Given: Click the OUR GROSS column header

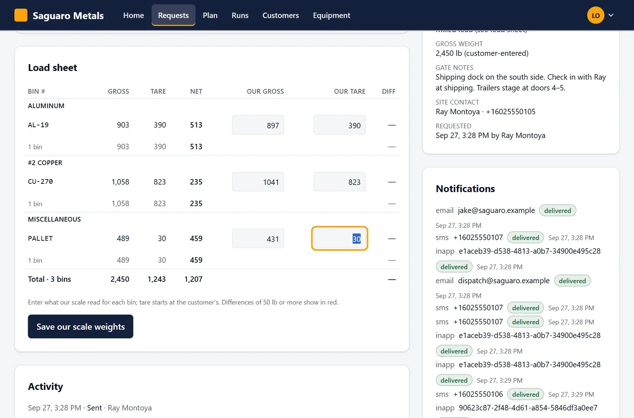Looking at the screenshot, I should coord(265,92).
